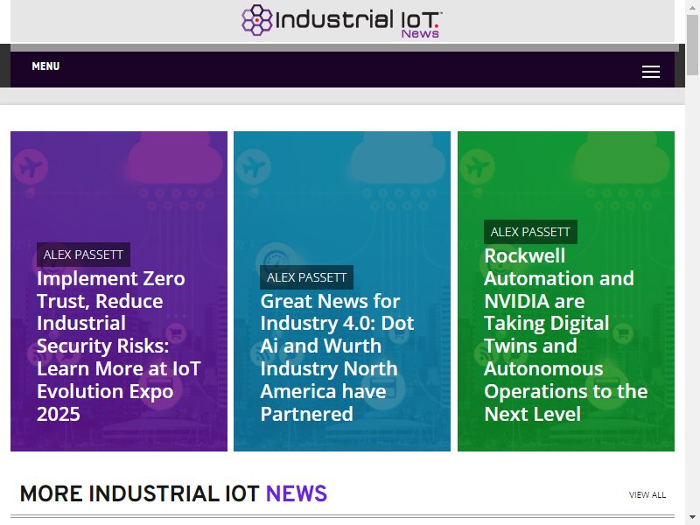Viewport: 700px width, 525px height.
Task: Click MORE INDUSTRIAL IOT NEWS heading
Action: [x=173, y=493]
